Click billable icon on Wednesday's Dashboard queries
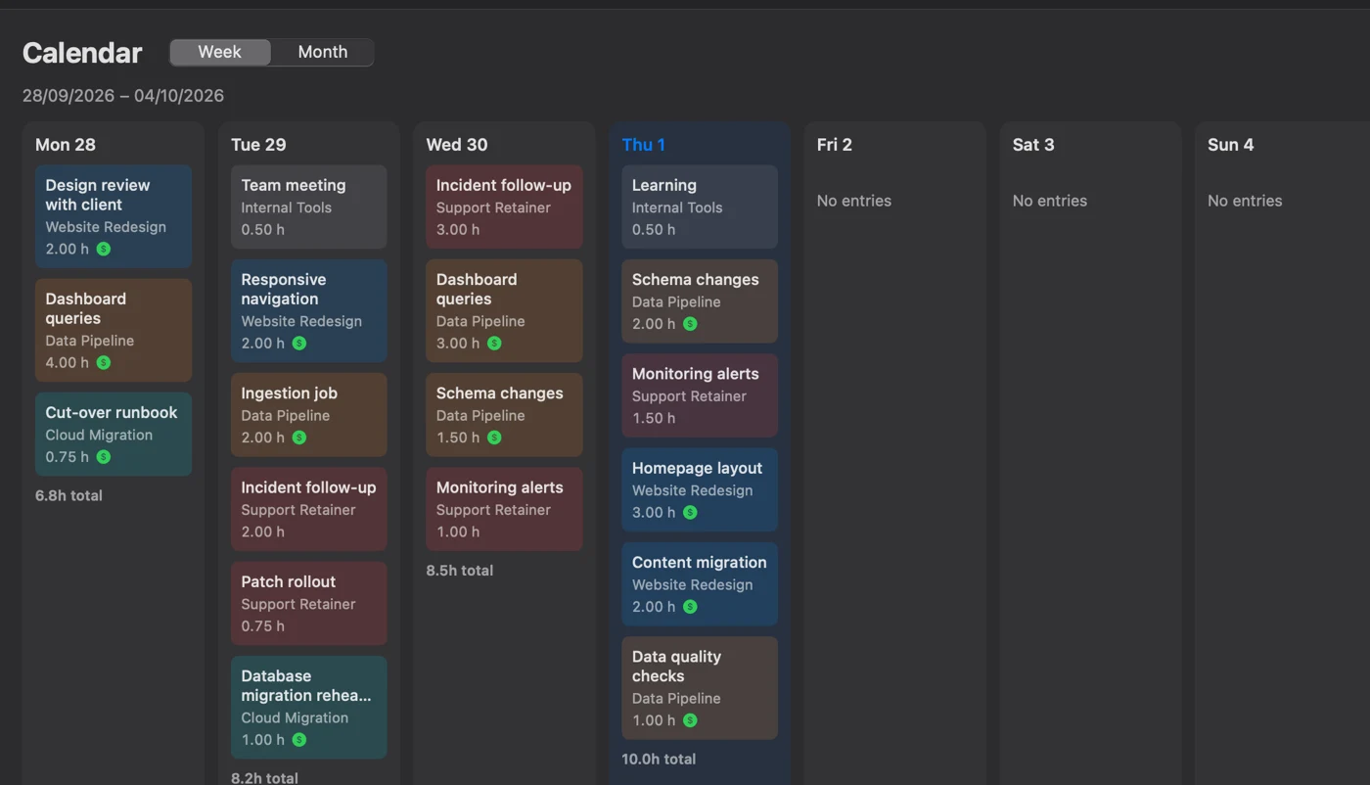Viewport: 1370px width, 785px height. 494,343
